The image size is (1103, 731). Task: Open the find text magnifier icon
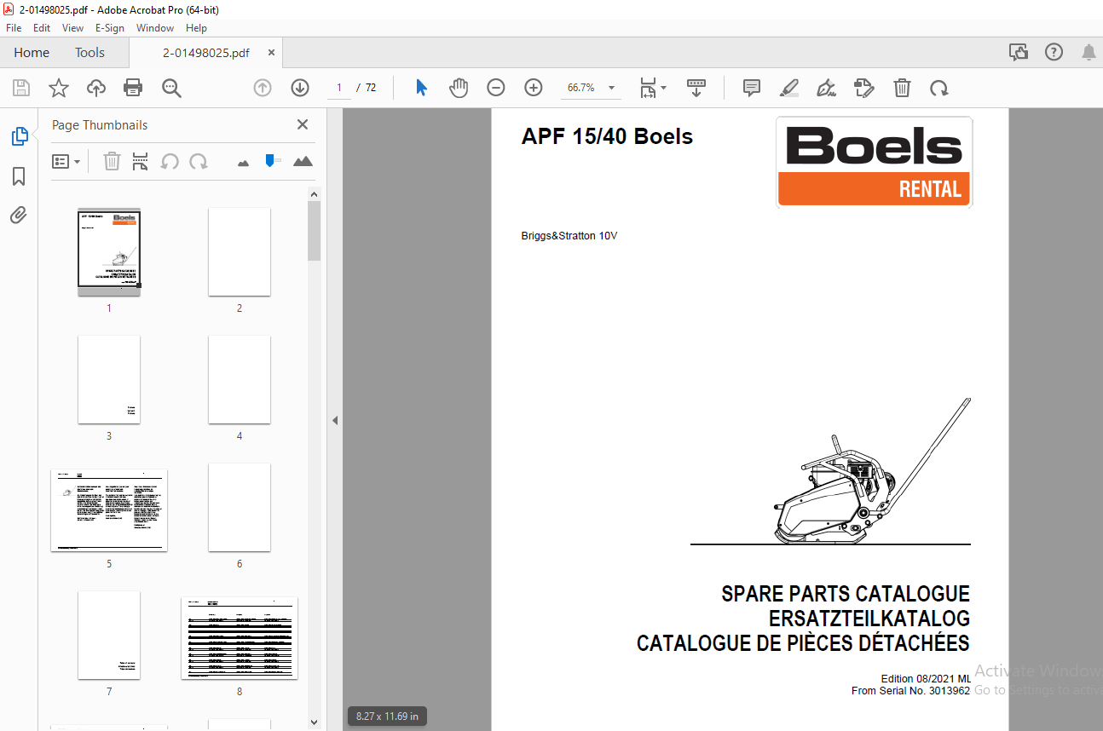point(171,88)
